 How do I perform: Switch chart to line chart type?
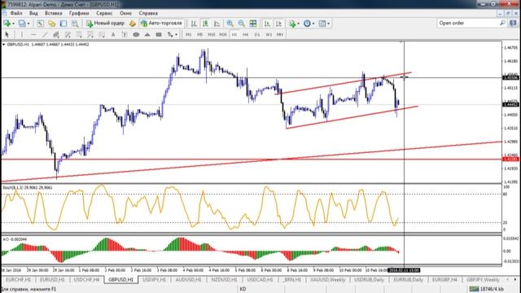pyautogui.click(x=217, y=24)
